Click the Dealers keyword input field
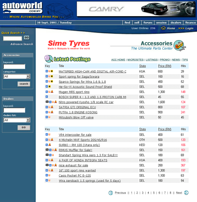This screenshot has width=197, height=202. [x=14, y=110]
